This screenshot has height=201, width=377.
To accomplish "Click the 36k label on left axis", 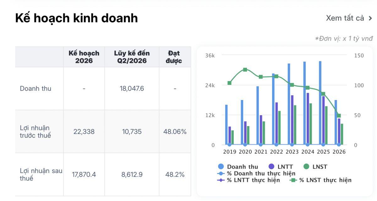I will click(x=210, y=56).
